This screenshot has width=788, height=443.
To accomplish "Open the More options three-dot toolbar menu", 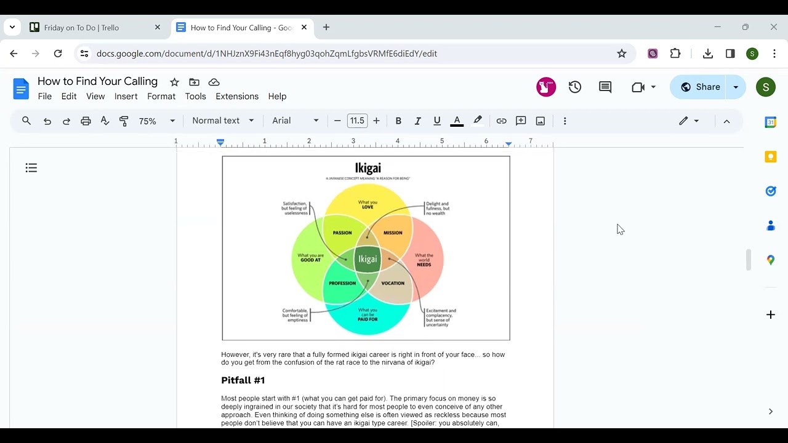I will click(x=565, y=121).
